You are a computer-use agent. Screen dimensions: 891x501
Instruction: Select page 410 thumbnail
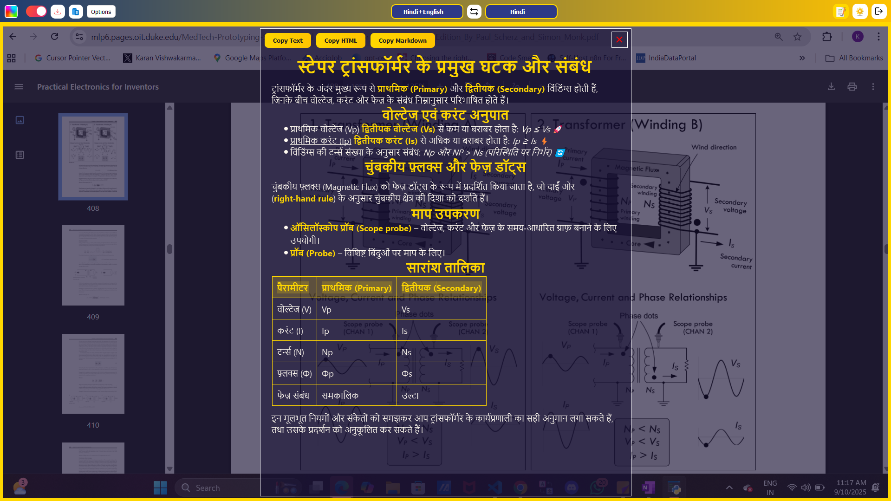[93, 374]
